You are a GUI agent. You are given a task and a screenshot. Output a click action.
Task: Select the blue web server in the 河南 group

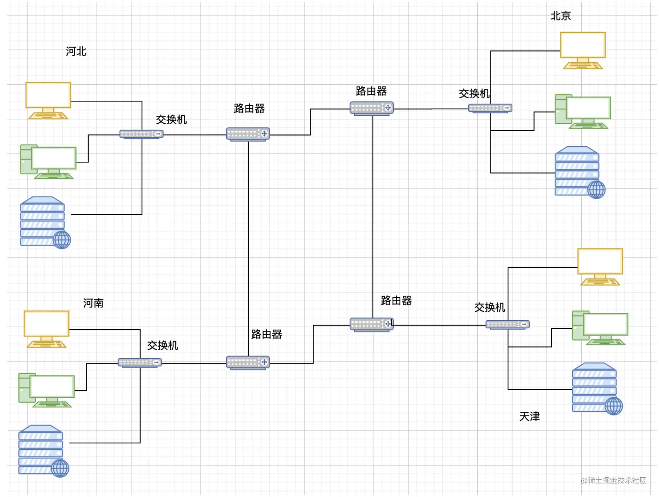44,451
